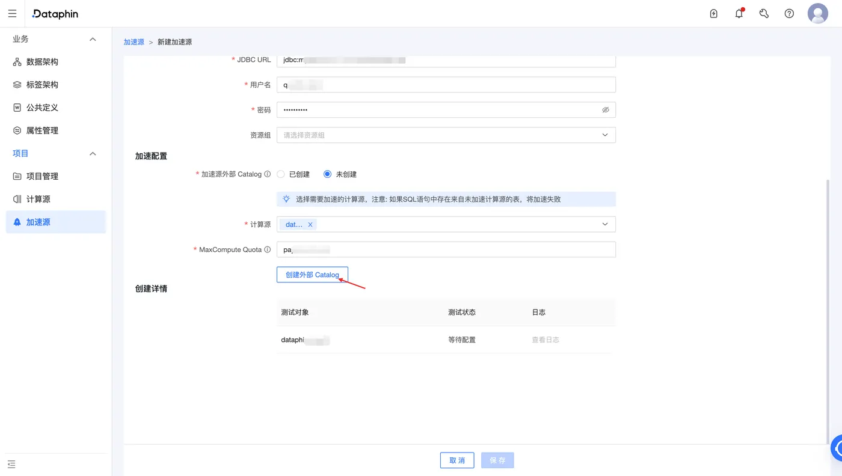The width and height of the screenshot is (842, 476).
Task: Collapse the sidebar with the bottom icon
Action: pyautogui.click(x=11, y=464)
